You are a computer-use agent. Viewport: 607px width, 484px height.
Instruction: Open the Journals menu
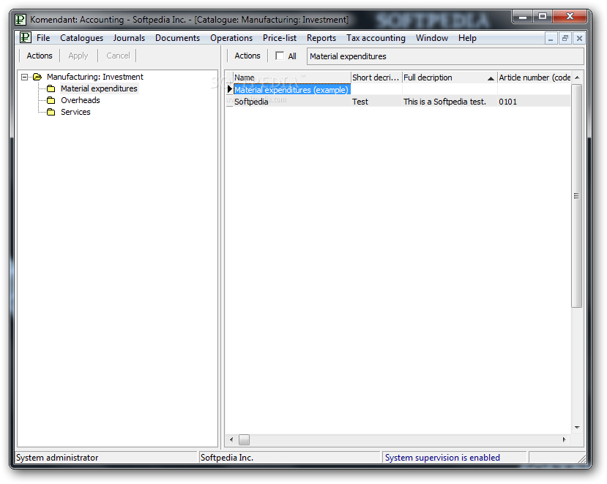point(129,38)
